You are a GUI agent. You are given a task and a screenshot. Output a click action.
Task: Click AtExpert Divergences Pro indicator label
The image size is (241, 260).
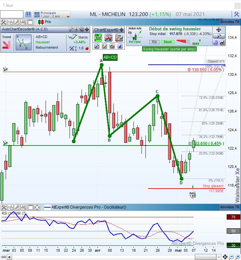pos(89,207)
